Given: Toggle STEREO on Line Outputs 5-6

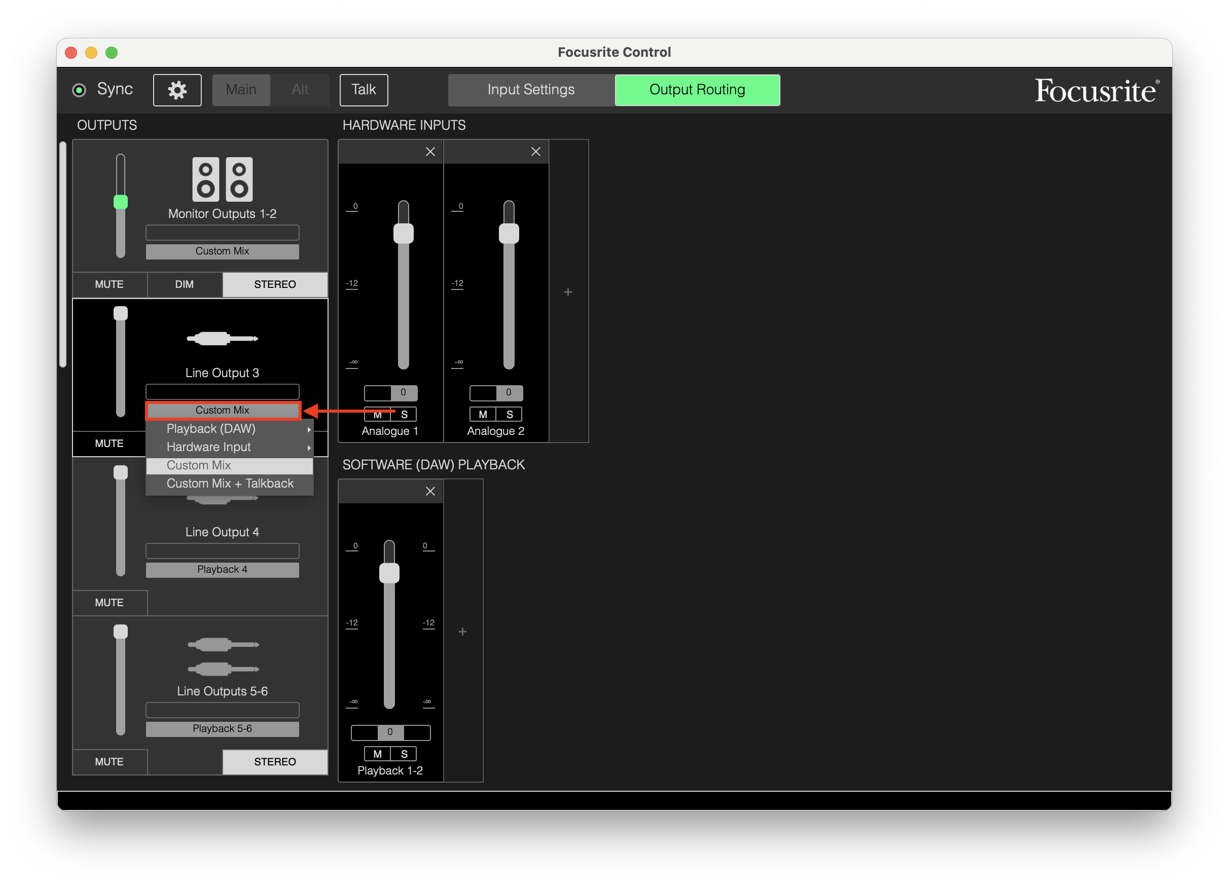Looking at the screenshot, I should click(275, 762).
